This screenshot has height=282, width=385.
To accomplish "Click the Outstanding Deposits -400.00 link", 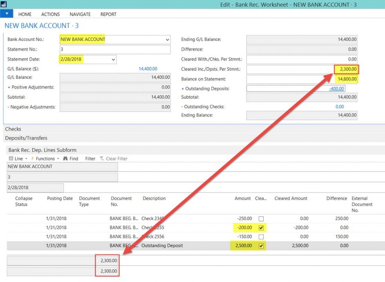I will click(335, 89).
